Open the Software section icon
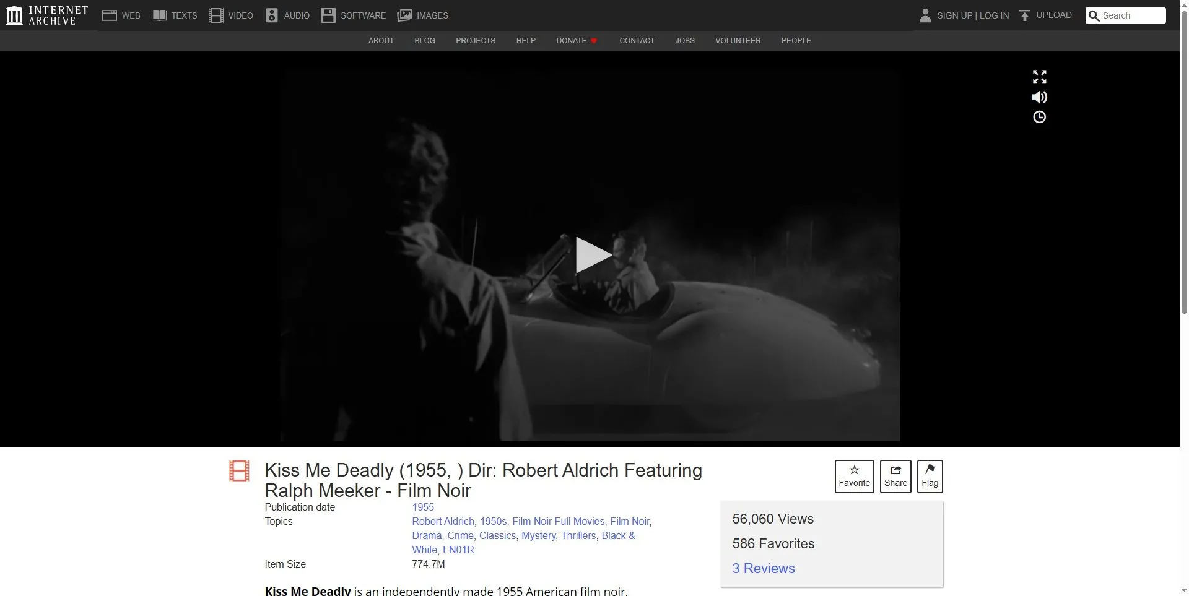The height and width of the screenshot is (596, 1189). tap(328, 15)
